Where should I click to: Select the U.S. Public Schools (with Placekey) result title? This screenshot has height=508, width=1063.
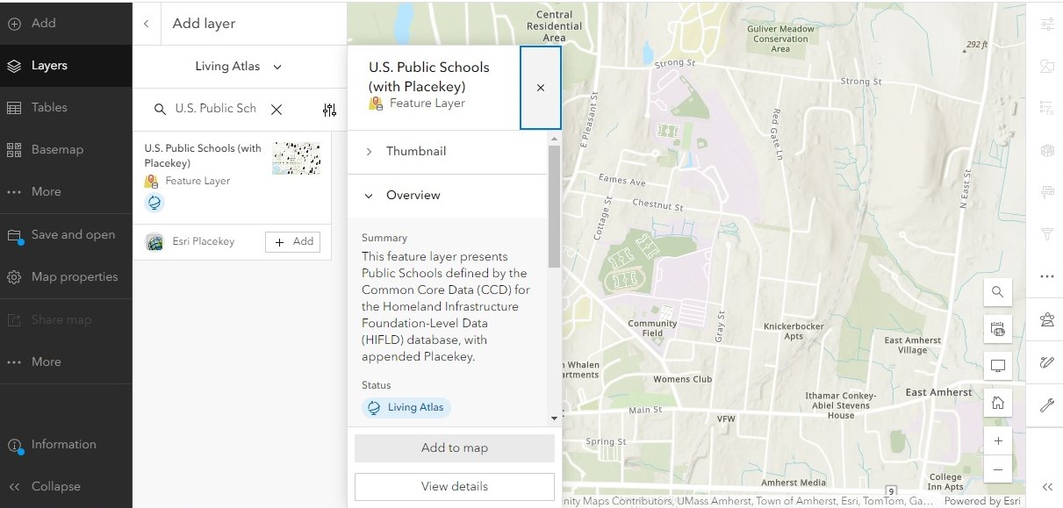point(203,155)
